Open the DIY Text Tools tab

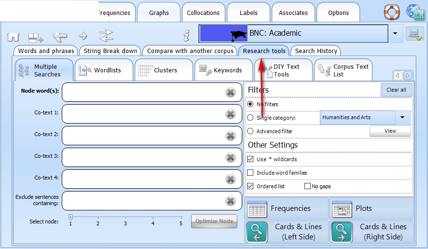(283, 70)
